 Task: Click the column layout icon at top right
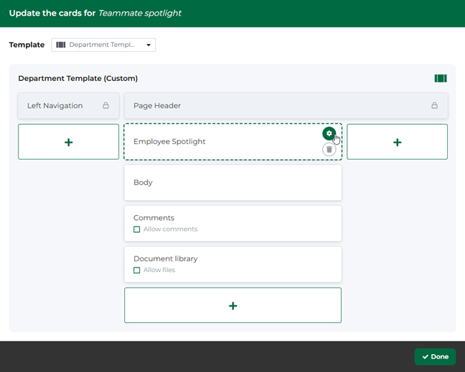pos(440,79)
